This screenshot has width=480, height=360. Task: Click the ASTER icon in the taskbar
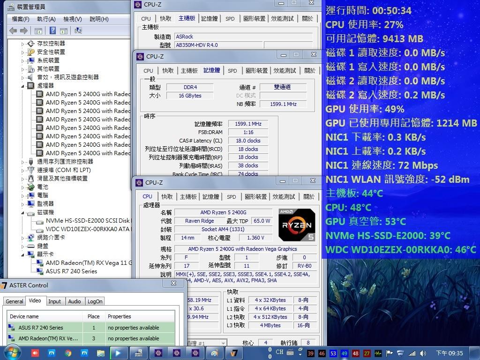pos(232,353)
